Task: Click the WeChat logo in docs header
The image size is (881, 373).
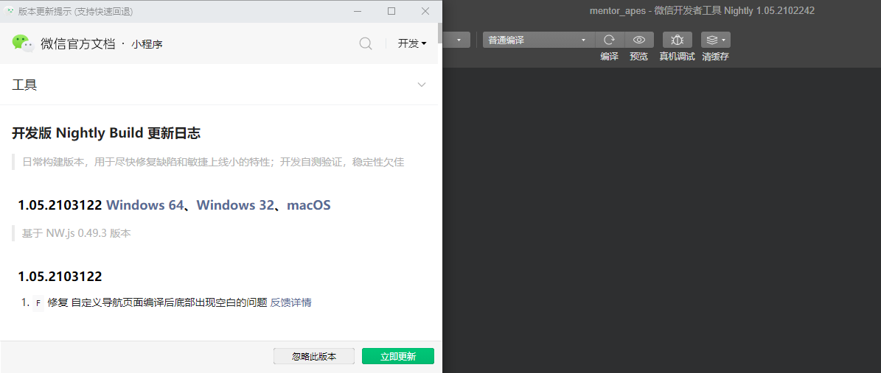Action: click(x=24, y=43)
